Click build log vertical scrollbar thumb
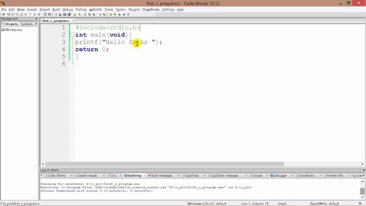366x206 pixels. tap(362, 191)
